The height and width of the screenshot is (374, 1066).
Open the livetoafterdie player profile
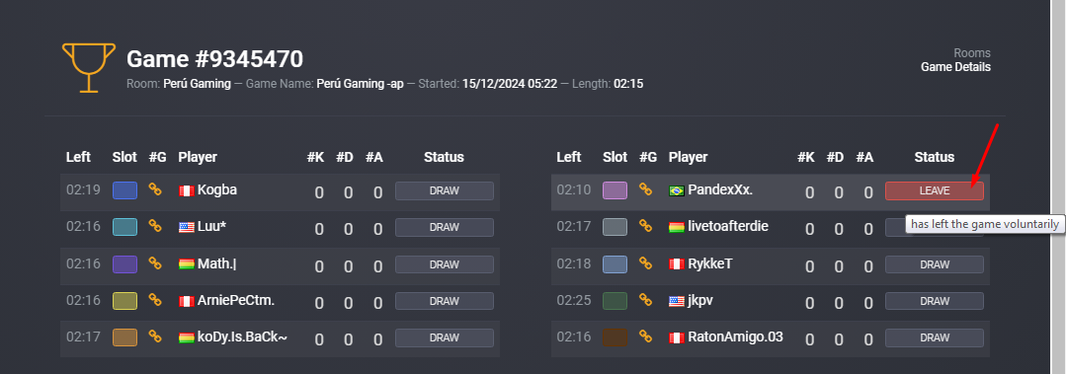(x=728, y=226)
